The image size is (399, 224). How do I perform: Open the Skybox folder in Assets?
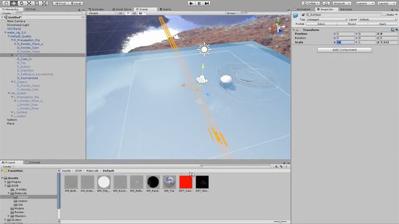click(14, 220)
